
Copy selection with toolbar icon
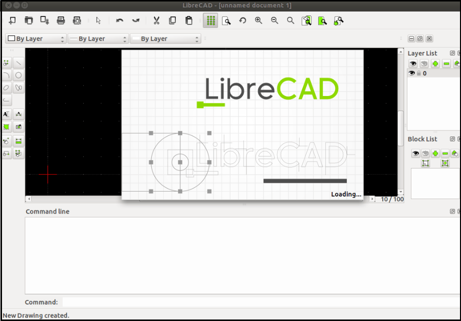172,20
